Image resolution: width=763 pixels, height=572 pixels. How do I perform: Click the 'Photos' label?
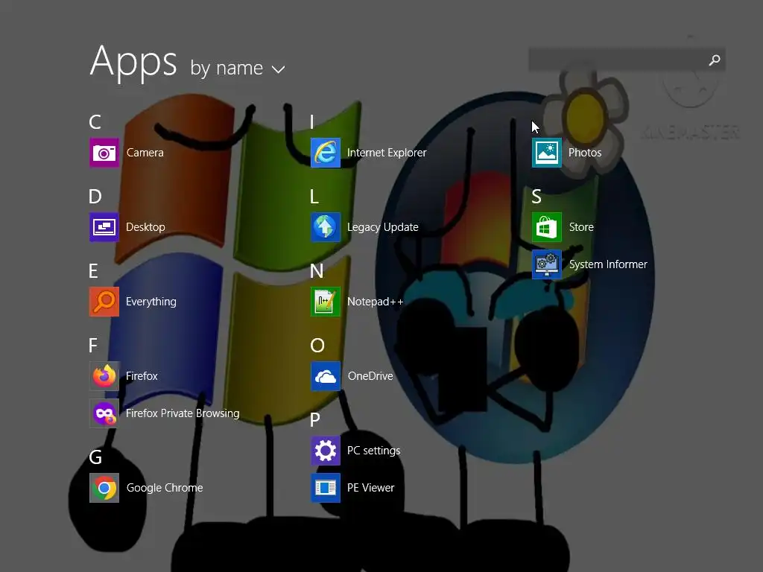(x=585, y=153)
